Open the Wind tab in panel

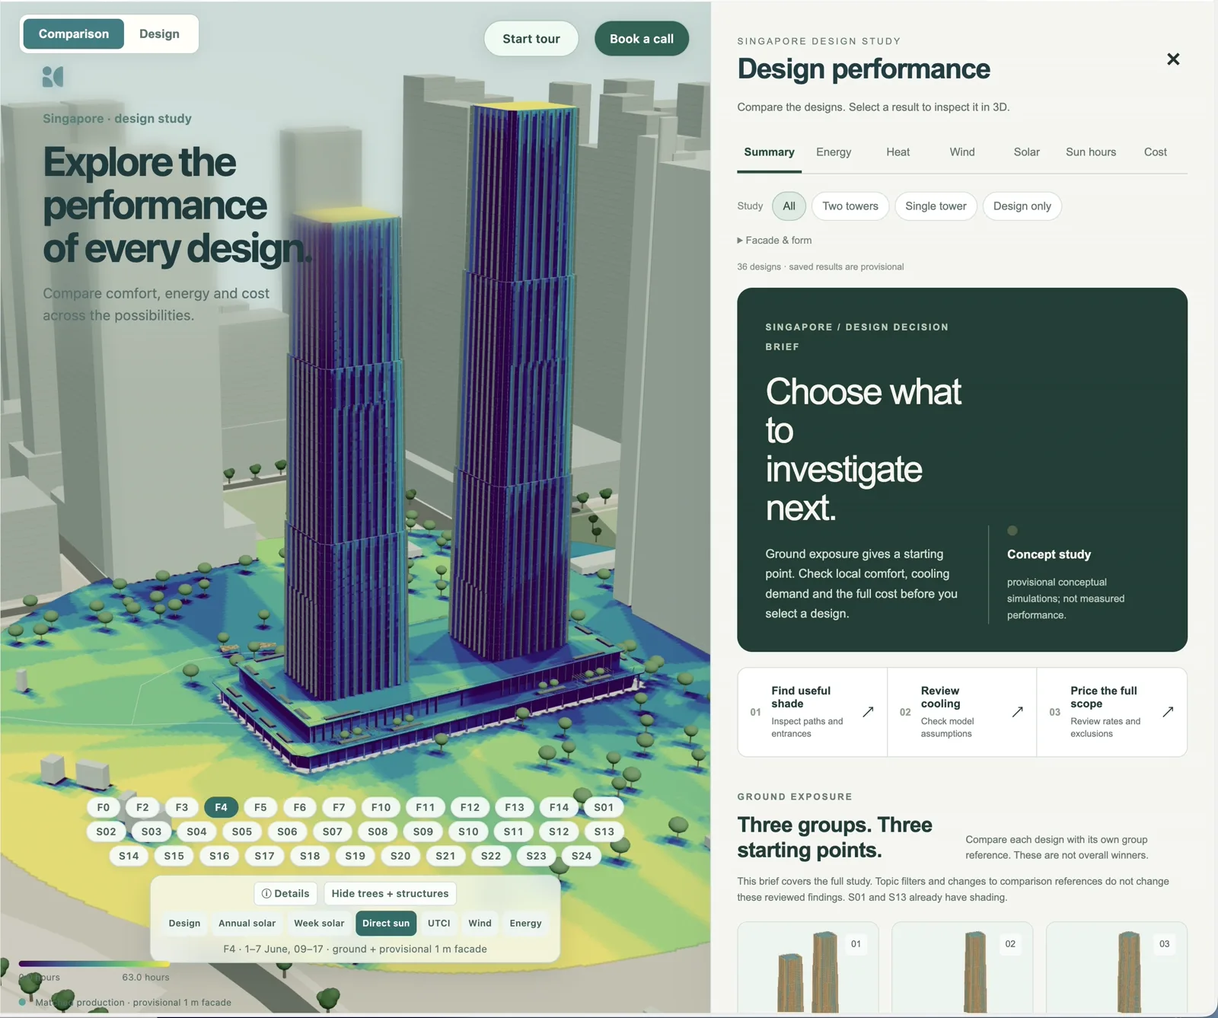962,152
